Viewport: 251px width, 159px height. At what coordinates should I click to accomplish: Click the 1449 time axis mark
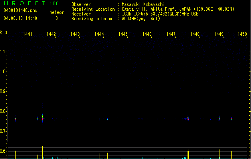tap(219, 34)
